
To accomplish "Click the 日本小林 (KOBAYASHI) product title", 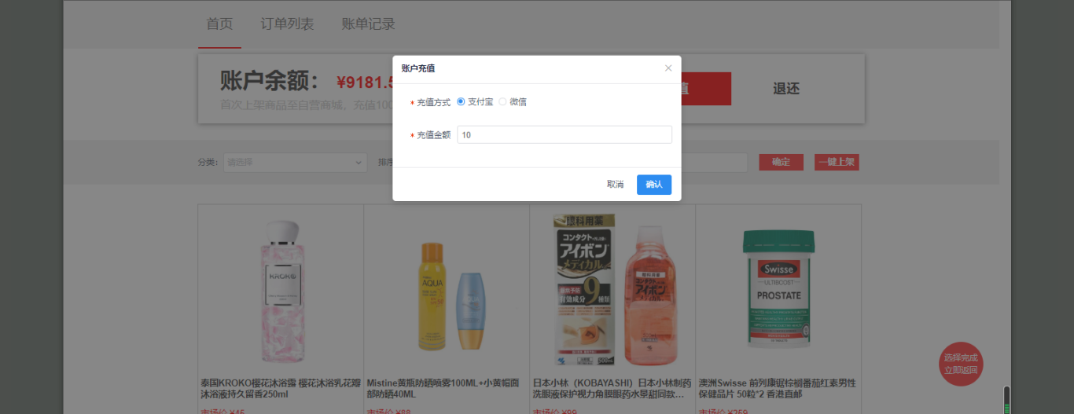I will tap(612, 389).
